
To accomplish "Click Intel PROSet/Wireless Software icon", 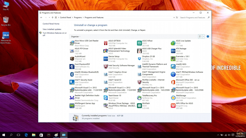I will click(173, 74).
